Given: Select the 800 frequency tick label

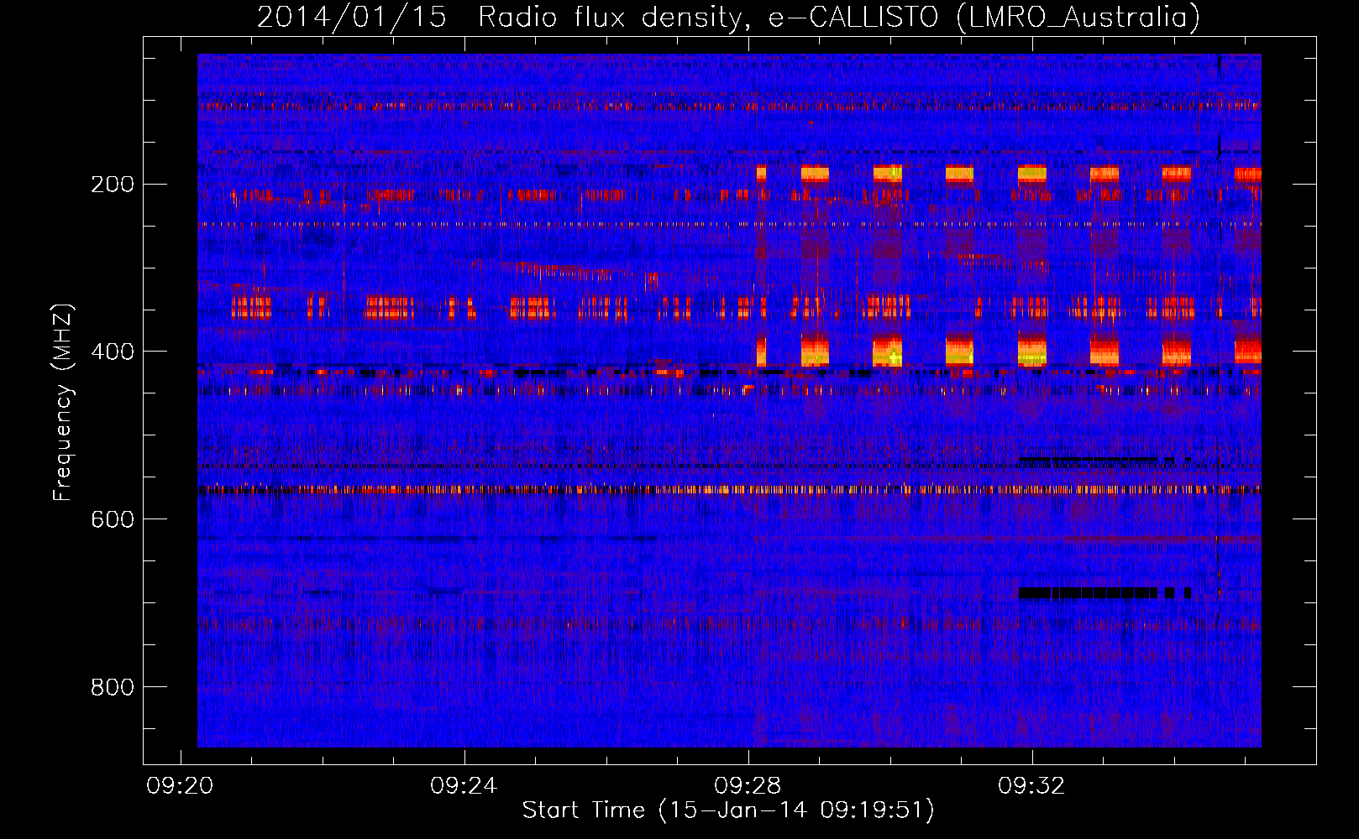Looking at the screenshot, I should tap(112, 687).
